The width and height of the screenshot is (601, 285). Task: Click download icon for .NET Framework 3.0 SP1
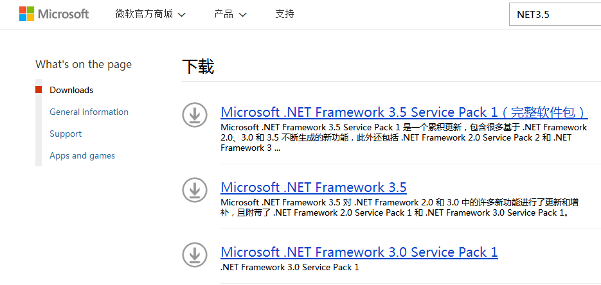click(194, 254)
